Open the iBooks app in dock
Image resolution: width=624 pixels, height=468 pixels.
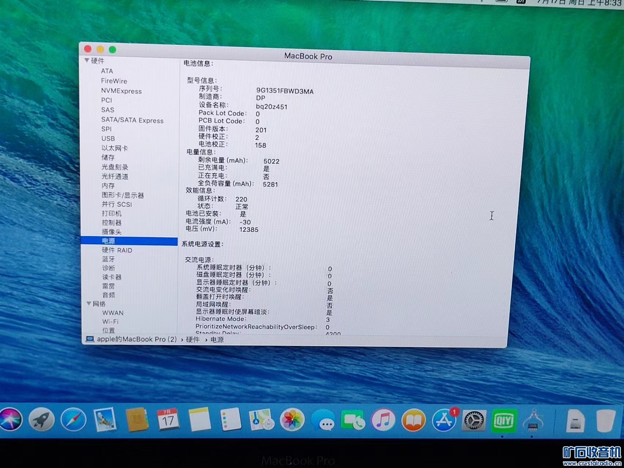(413, 420)
